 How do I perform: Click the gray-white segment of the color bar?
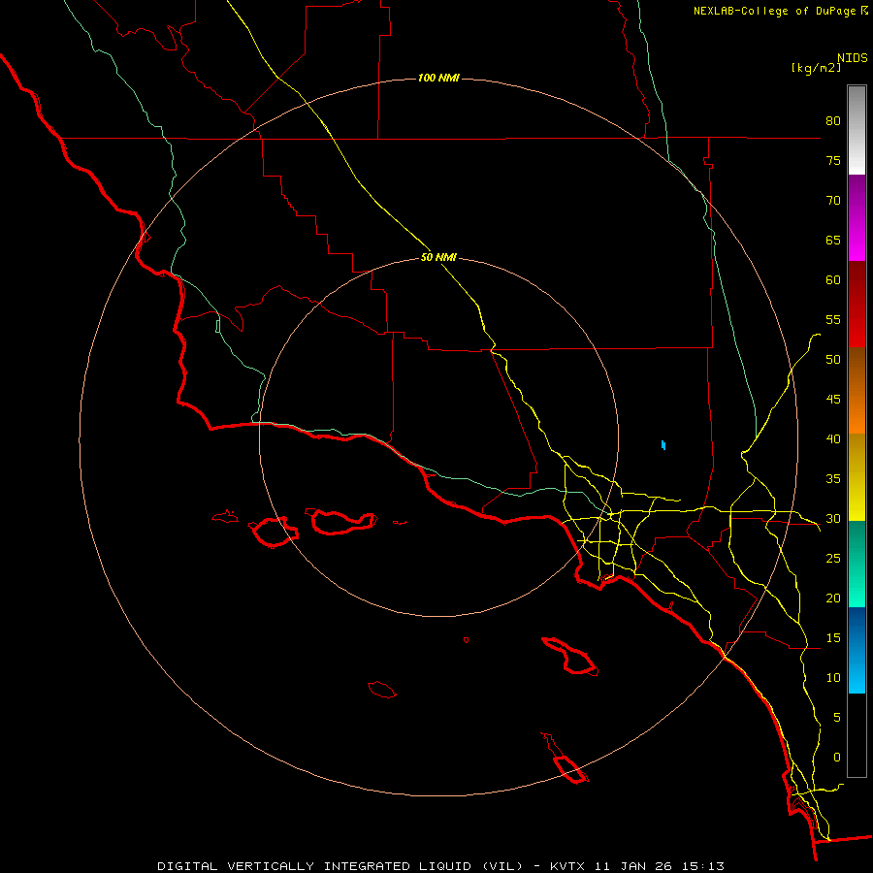[x=857, y=130]
